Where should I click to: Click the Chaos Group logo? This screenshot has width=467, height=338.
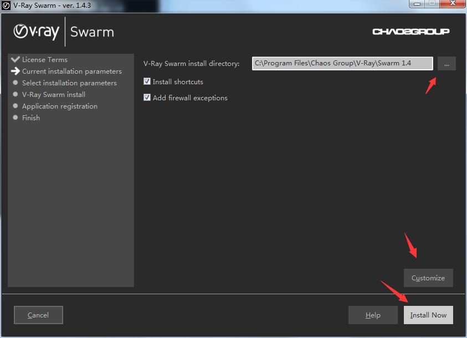coord(410,32)
